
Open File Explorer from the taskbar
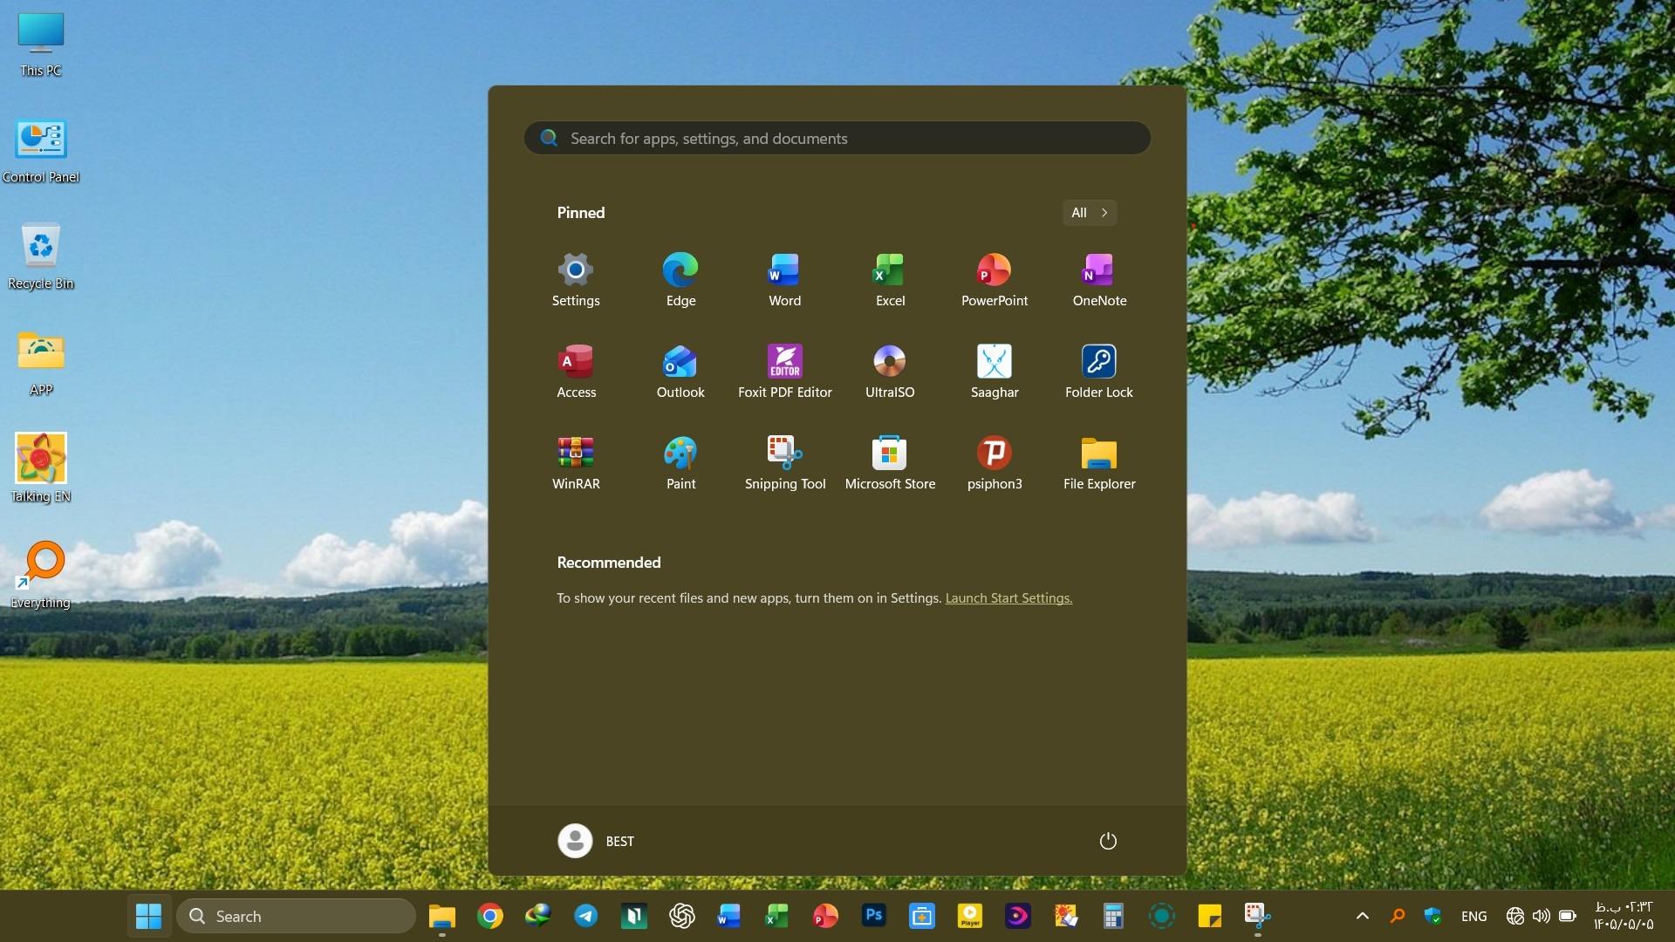tap(442, 916)
